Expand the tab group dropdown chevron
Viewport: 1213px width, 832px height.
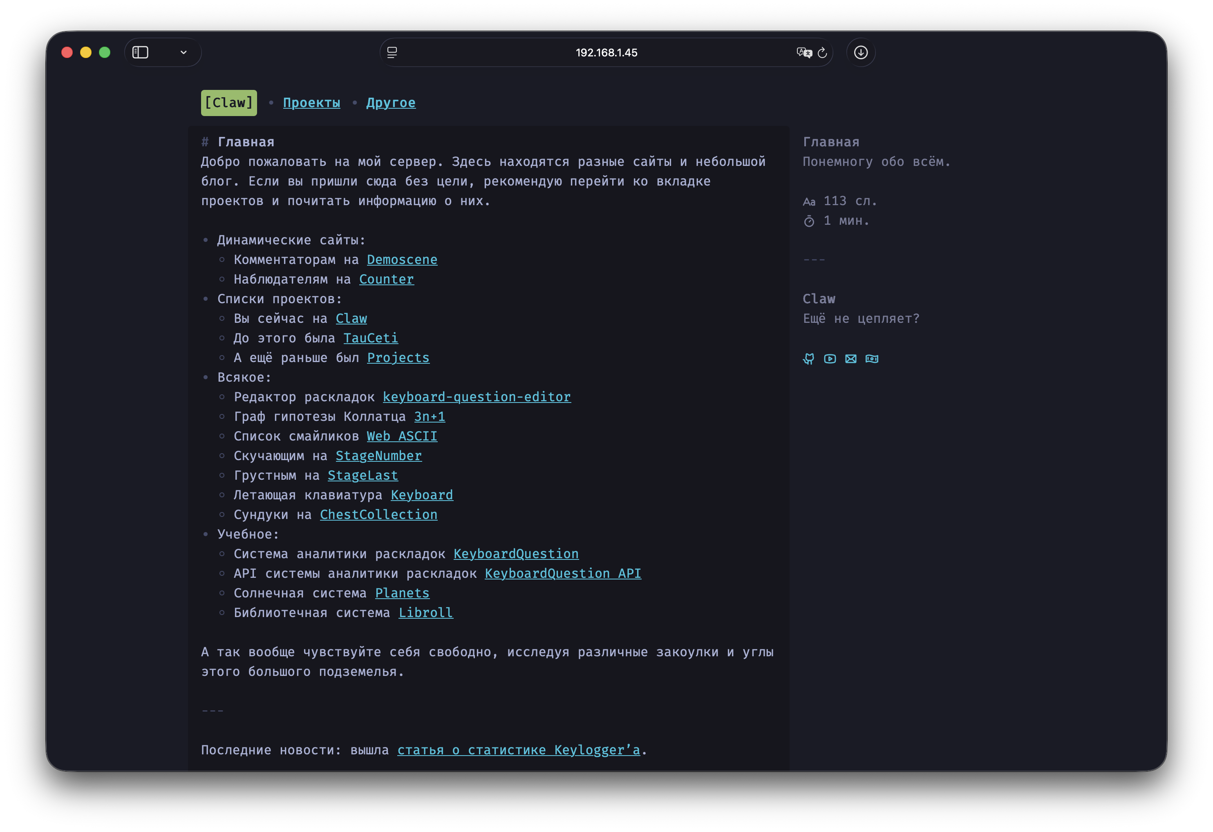(183, 52)
